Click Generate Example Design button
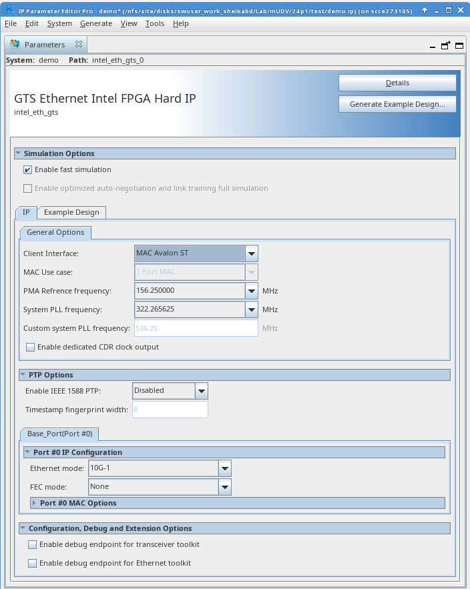 click(x=397, y=105)
